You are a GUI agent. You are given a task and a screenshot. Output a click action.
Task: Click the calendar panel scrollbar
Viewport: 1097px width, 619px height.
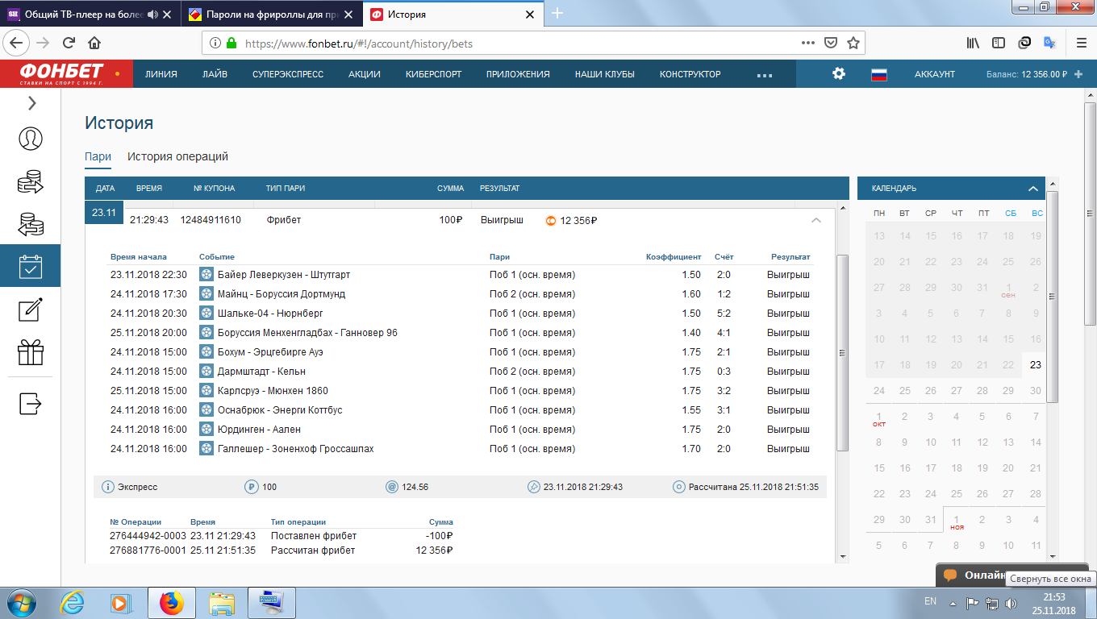click(x=1053, y=298)
